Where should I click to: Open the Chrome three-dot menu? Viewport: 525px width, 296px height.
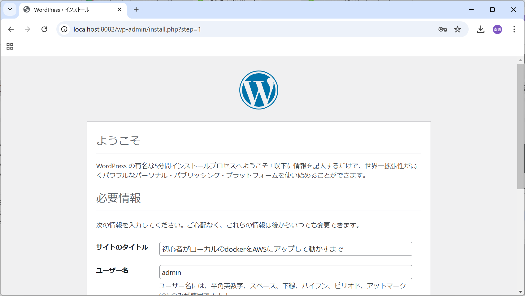coord(514,29)
